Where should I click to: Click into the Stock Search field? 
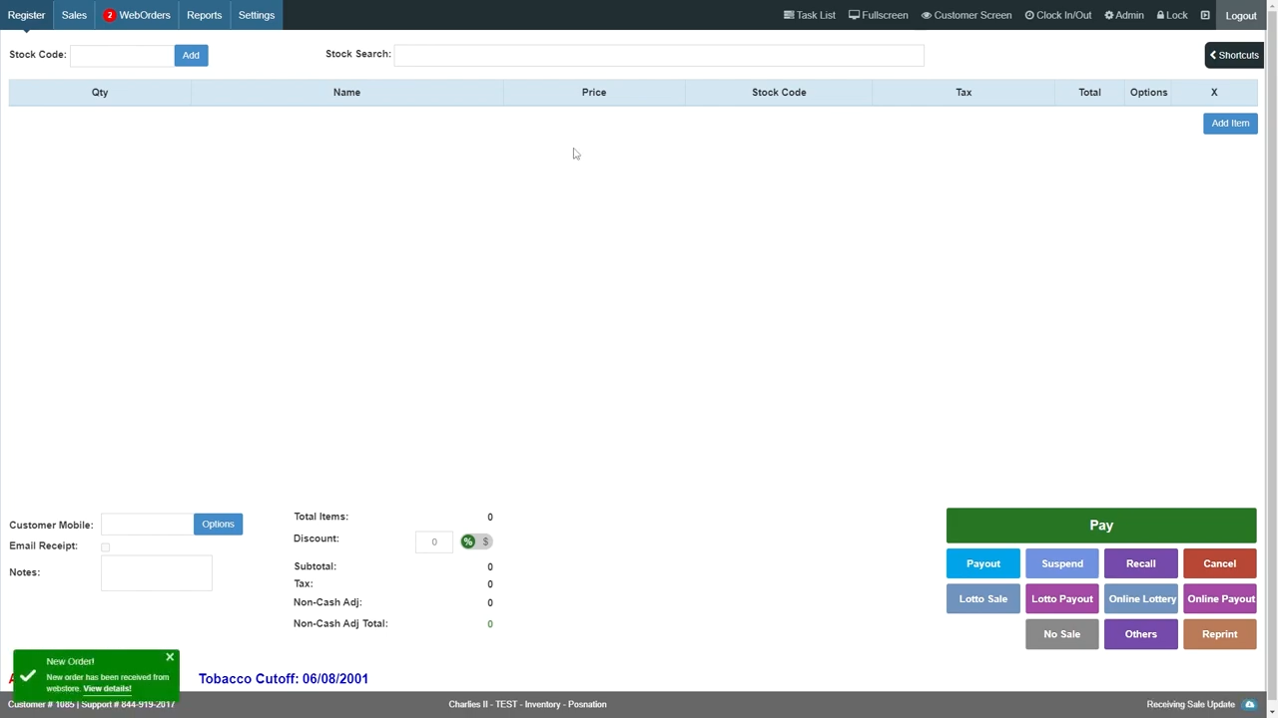click(x=659, y=55)
